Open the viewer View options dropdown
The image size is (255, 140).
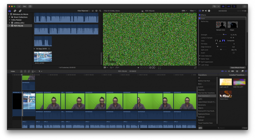[193, 11]
